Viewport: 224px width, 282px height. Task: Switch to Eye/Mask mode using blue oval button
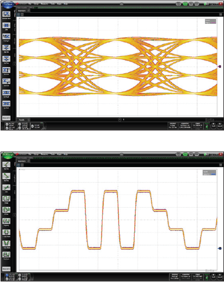8,5
